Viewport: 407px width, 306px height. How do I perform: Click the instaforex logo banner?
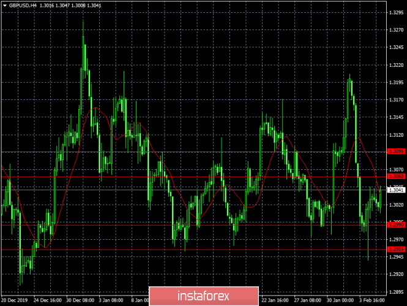tap(204, 296)
